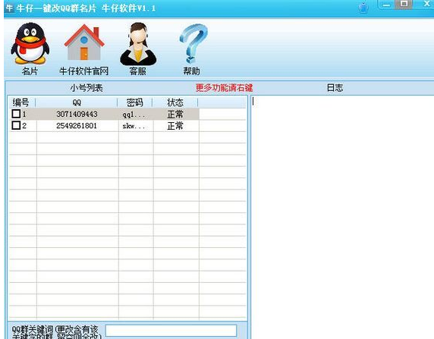The height and width of the screenshot is (339, 434).
Task: Click the app logo icon in title bar
Action: (9, 8)
